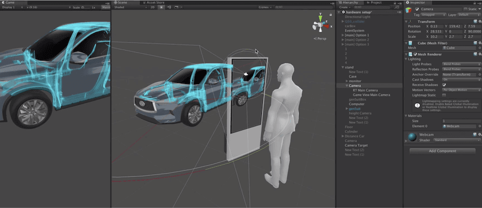Click the Add Component button
Image resolution: width=482 pixels, height=208 pixels.
click(x=443, y=151)
